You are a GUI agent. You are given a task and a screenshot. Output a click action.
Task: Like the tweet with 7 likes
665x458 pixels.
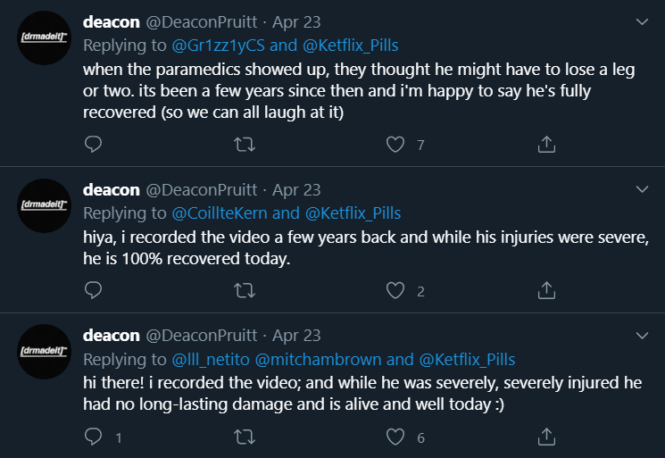click(x=395, y=145)
